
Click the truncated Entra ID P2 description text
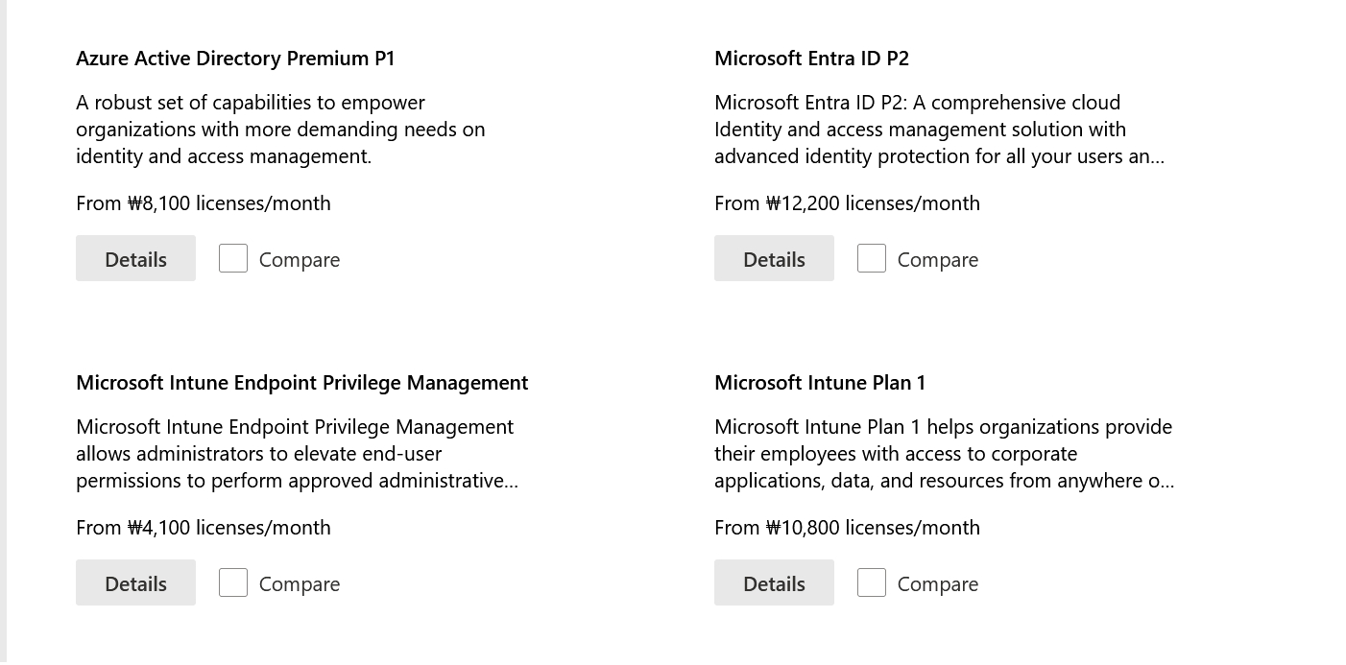(x=939, y=129)
